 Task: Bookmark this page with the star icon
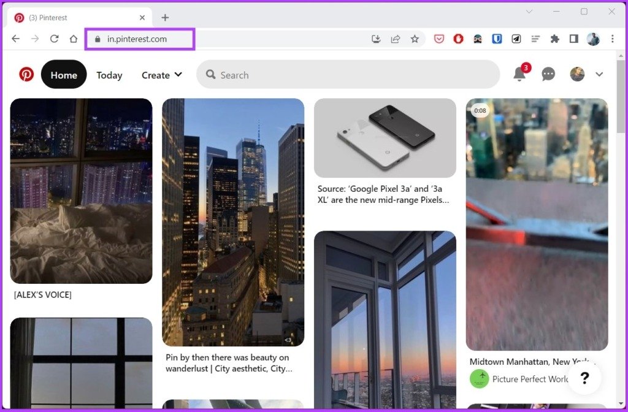[415, 39]
